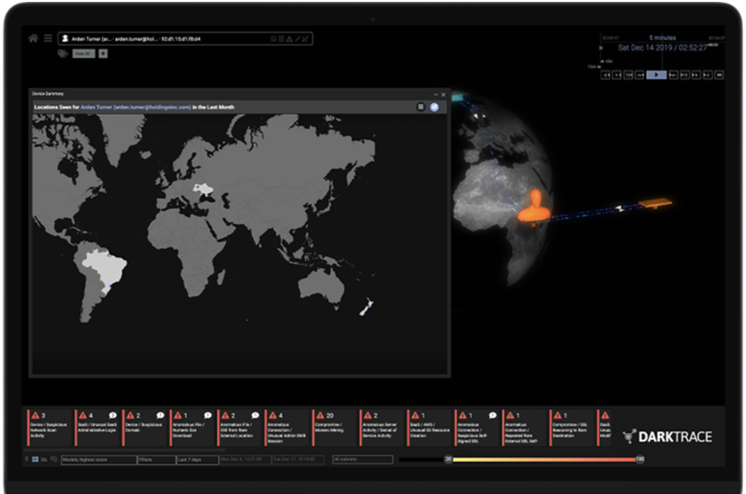Open the hamburger menu beside home icon
Image resolution: width=746 pixels, height=494 pixels.
coord(48,38)
